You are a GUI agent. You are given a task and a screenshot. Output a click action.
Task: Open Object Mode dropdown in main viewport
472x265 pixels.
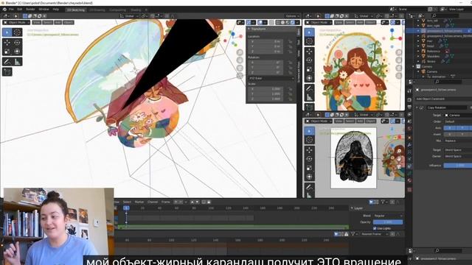coord(17,23)
